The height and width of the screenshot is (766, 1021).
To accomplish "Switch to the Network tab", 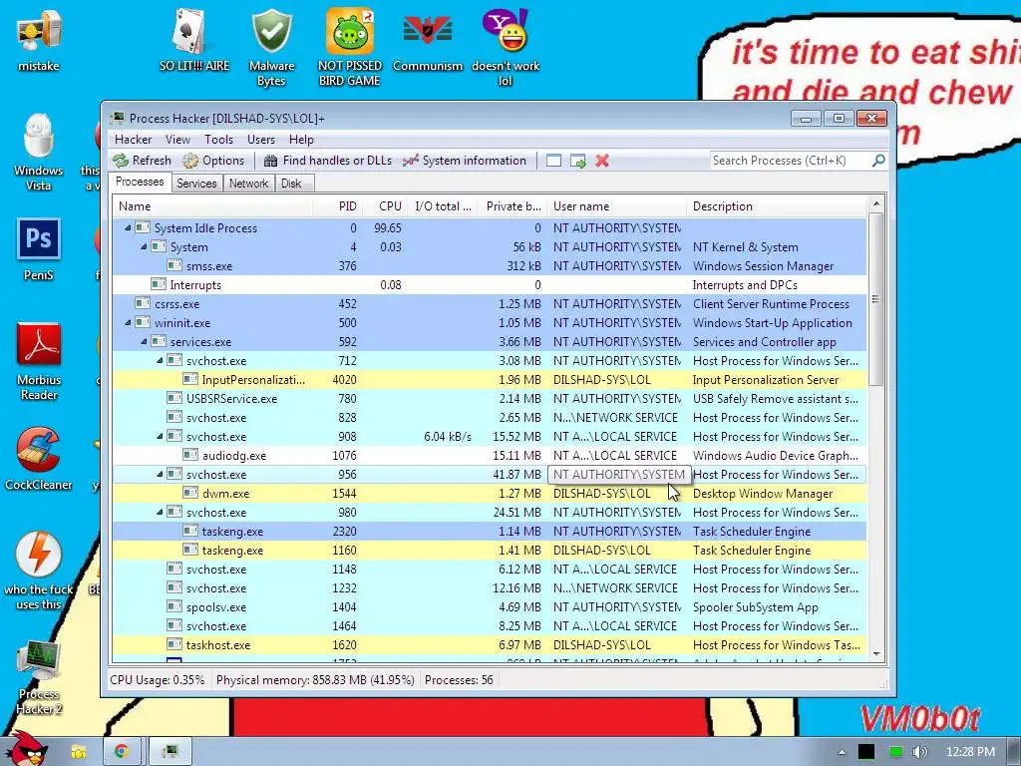I will coord(248,184).
